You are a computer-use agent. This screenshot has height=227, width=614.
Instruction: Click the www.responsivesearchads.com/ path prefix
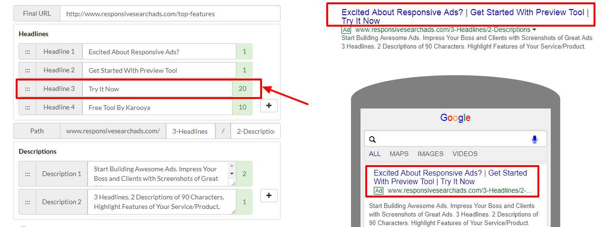tap(113, 131)
